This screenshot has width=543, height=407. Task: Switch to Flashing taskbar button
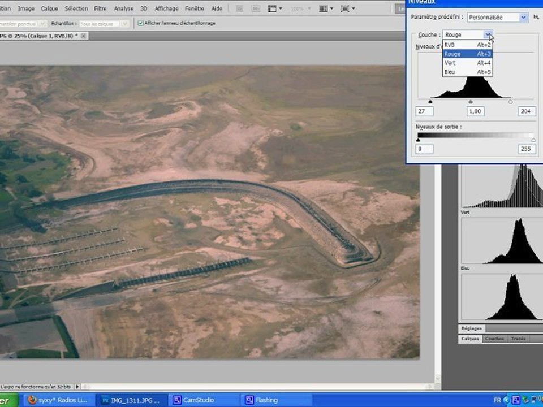click(276, 400)
